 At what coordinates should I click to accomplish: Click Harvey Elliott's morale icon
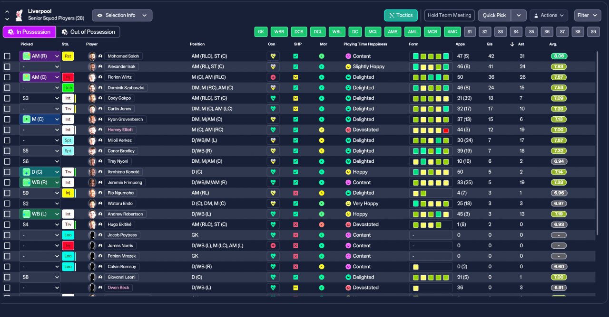point(322,130)
